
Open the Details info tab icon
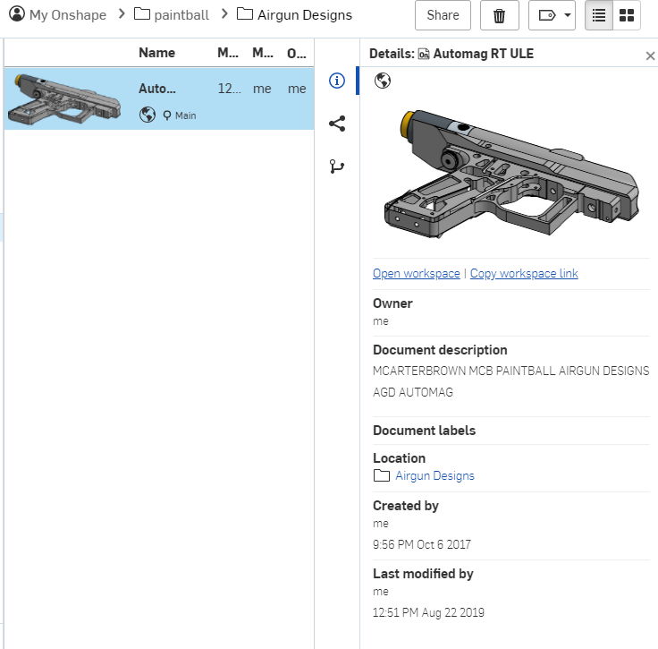coord(337,81)
